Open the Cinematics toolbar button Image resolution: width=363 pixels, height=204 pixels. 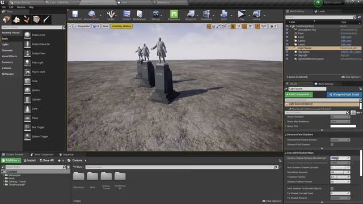(206, 15)
